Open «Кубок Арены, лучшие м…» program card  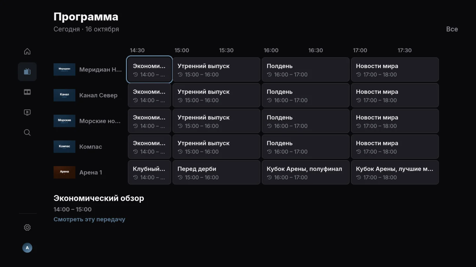point(395,172)
